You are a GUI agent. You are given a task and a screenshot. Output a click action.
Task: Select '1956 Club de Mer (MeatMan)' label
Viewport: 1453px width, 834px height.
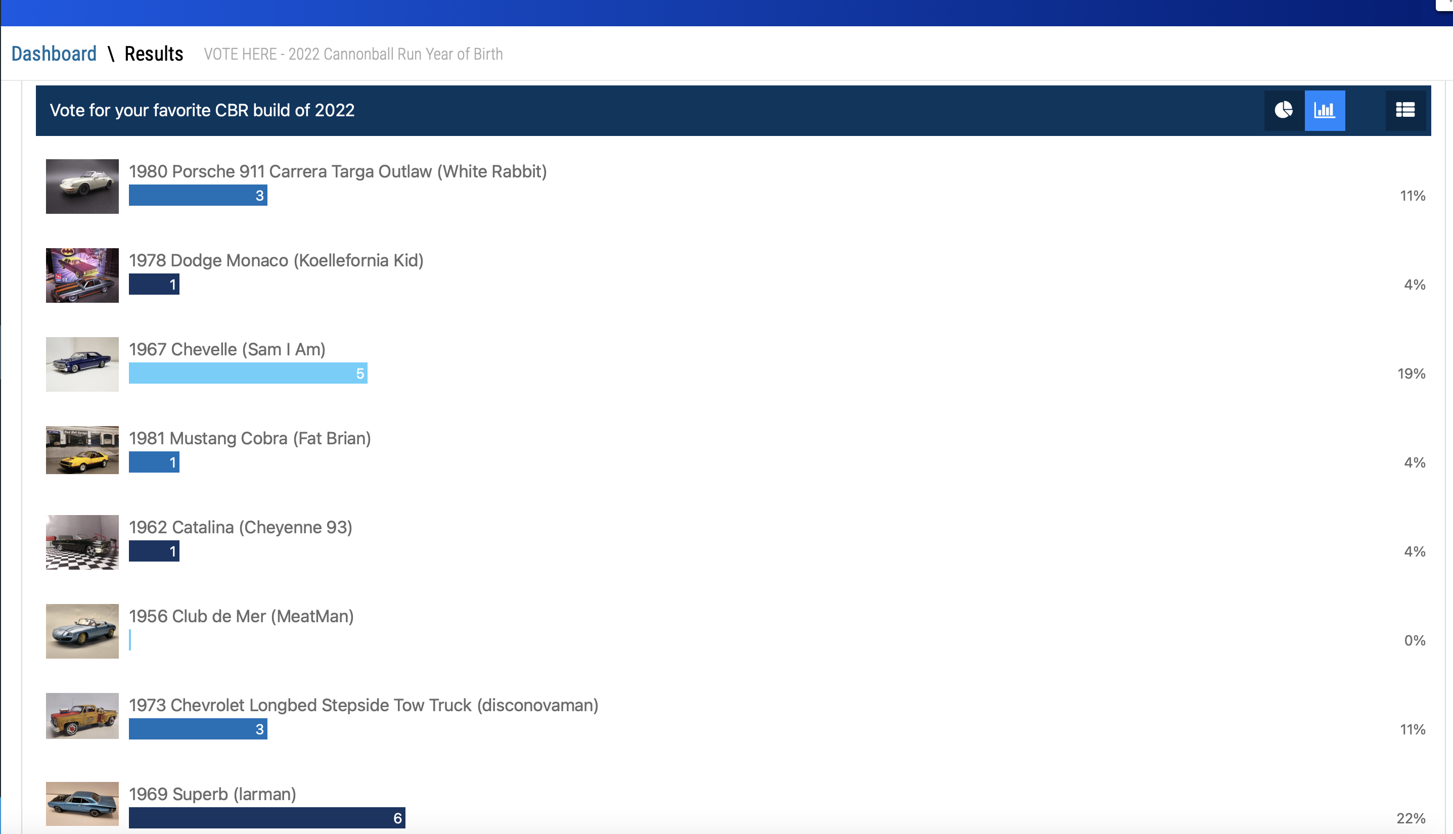pyautogui.click(x=241, y=616)
